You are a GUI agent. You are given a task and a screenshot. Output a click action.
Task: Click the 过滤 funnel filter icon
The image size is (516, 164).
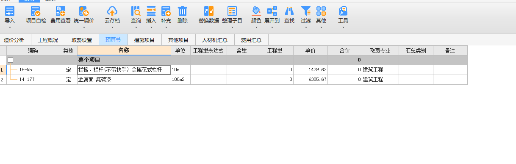[x=306, y=11]
